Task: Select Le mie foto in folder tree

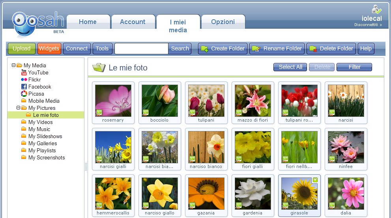Action: (46, 115)
